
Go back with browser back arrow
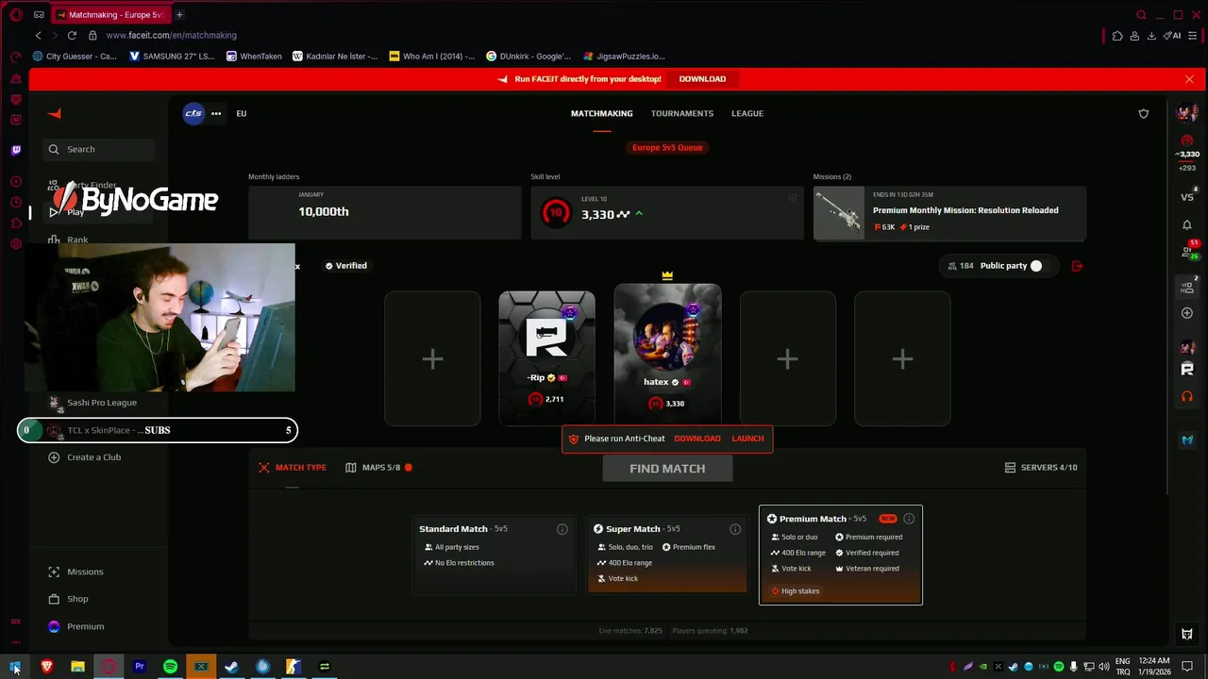point(38,35)
